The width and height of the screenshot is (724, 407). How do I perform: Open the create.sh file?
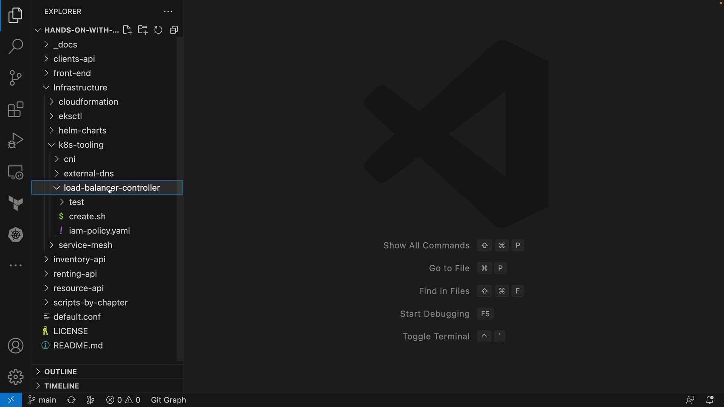87,216
